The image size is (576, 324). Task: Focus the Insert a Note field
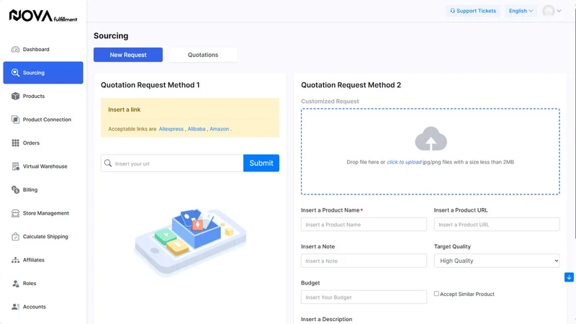[364, 261]
